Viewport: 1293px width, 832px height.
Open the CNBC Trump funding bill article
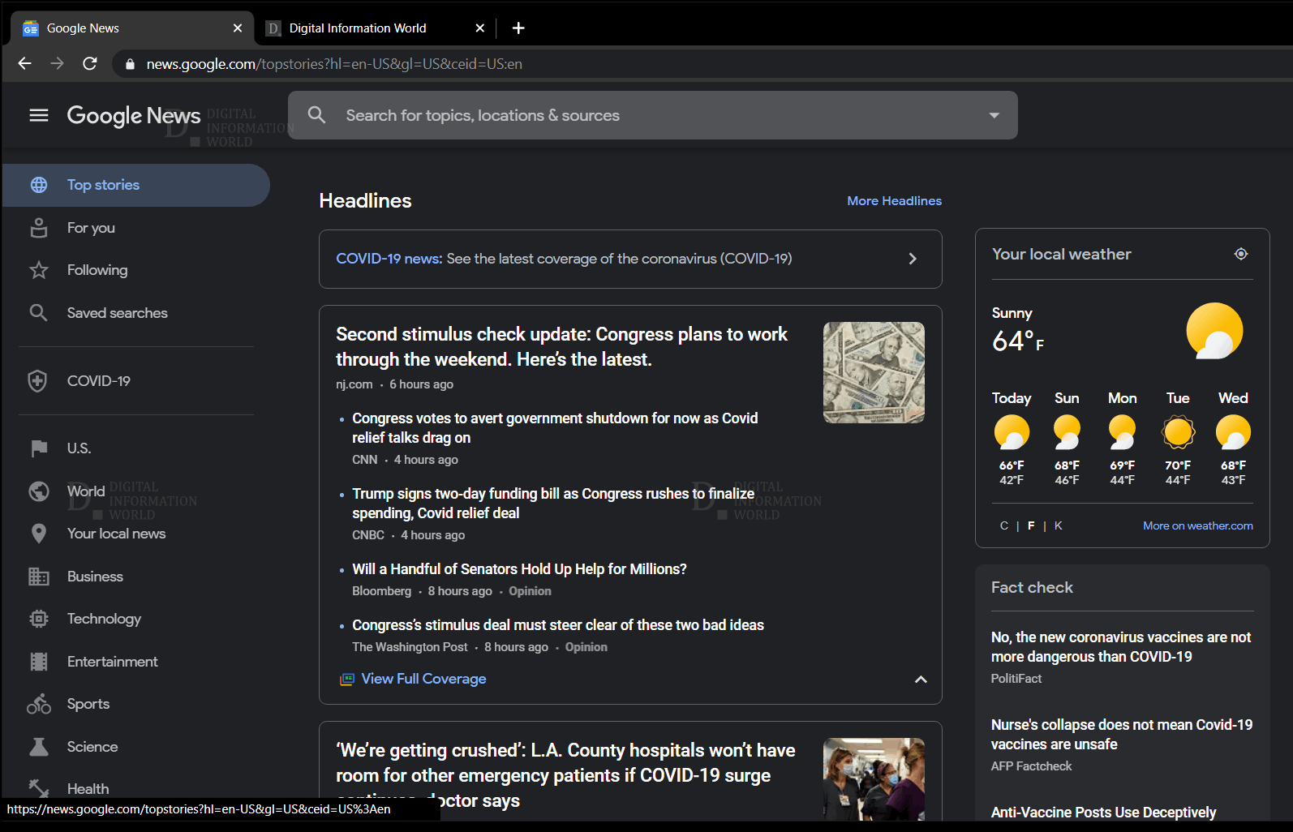pos(553,504)
